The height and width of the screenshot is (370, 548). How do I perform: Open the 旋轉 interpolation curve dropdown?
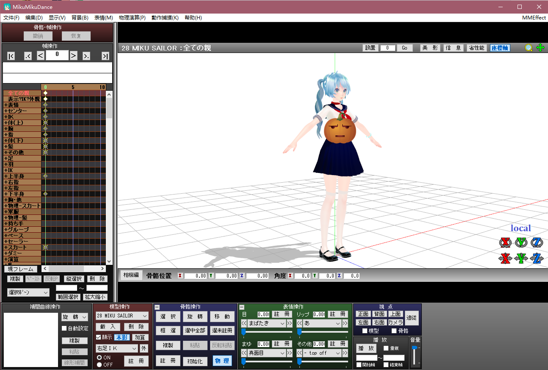[75, 317]
